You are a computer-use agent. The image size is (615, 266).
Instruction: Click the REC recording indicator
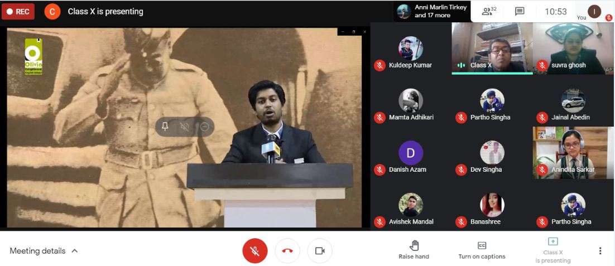[x=18, y=11]
